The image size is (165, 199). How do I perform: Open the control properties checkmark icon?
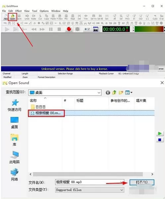87,29
